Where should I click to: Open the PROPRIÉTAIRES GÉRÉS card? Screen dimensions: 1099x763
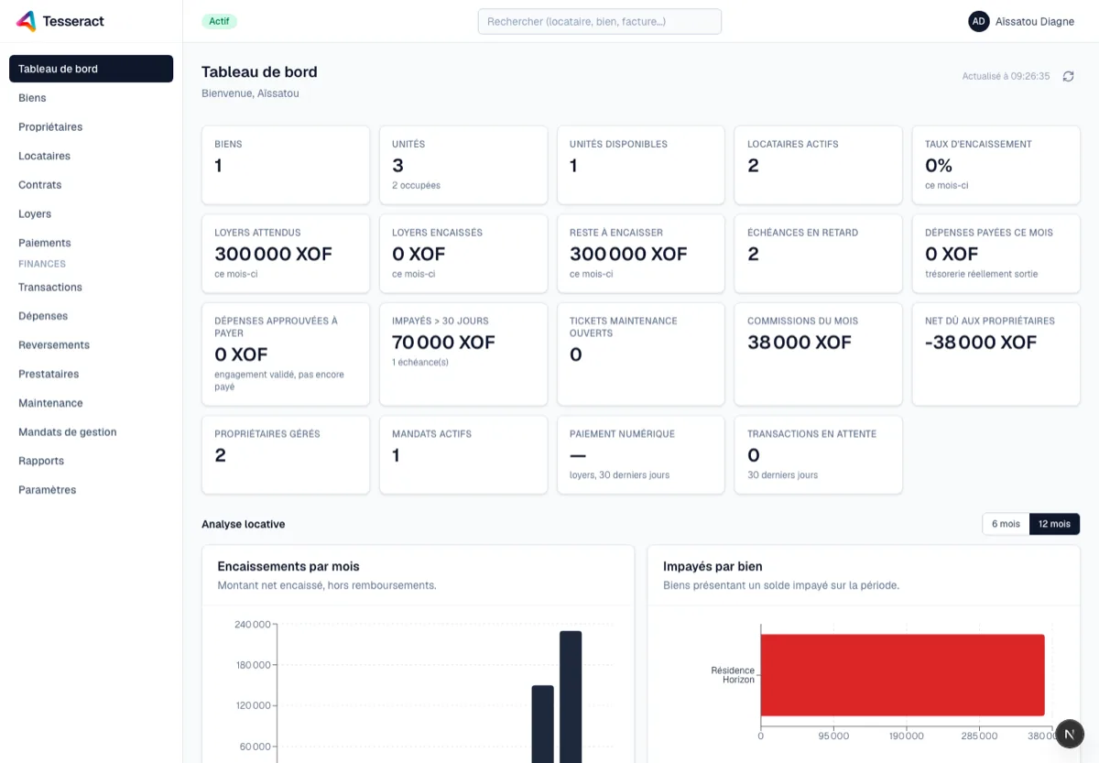click(286, 455)
